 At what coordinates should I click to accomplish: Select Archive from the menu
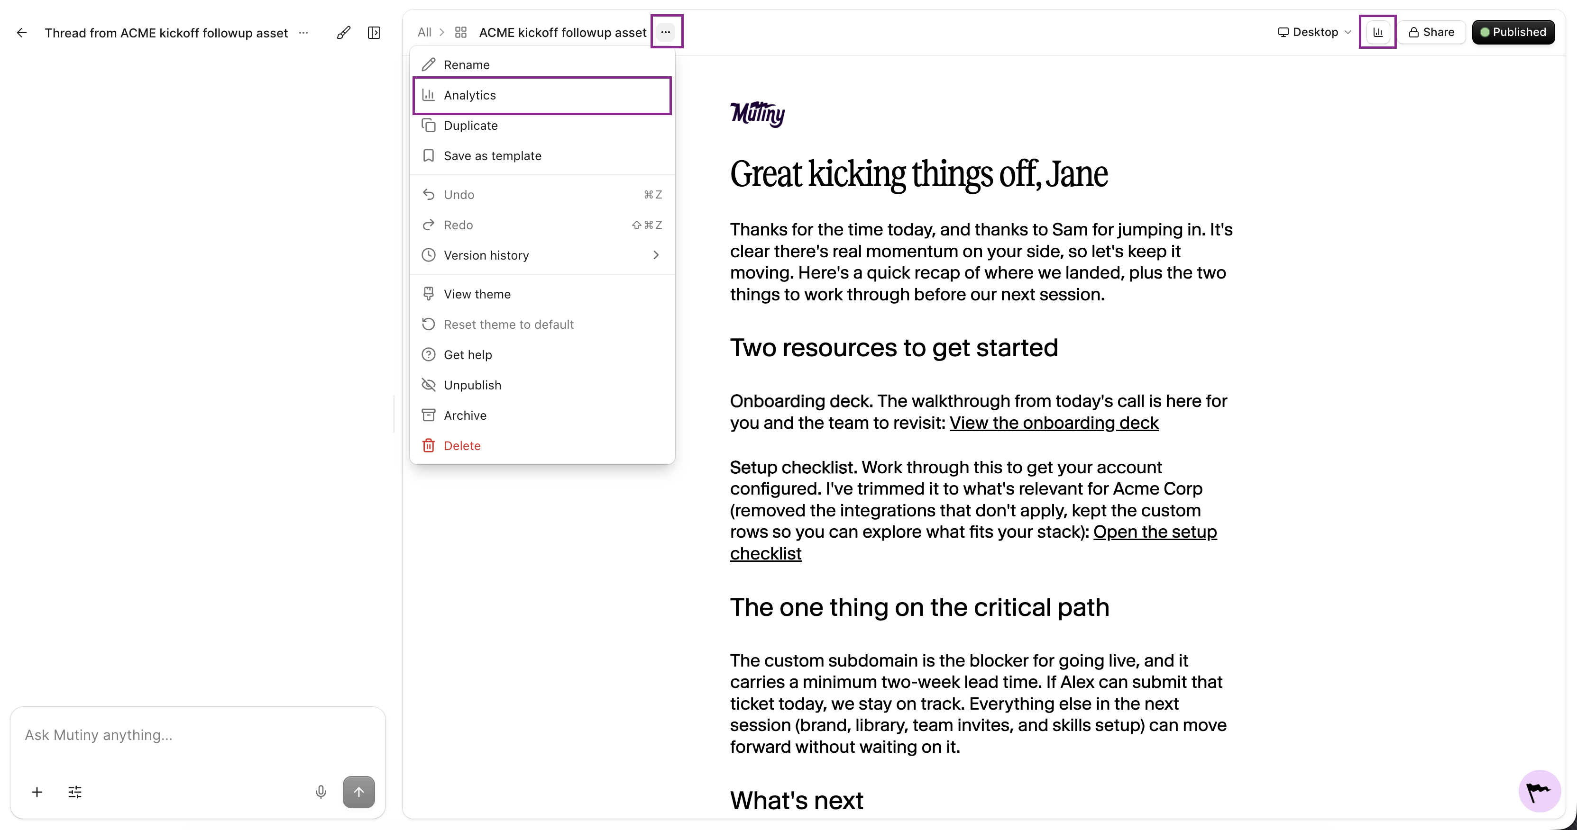tap(542, 415)
